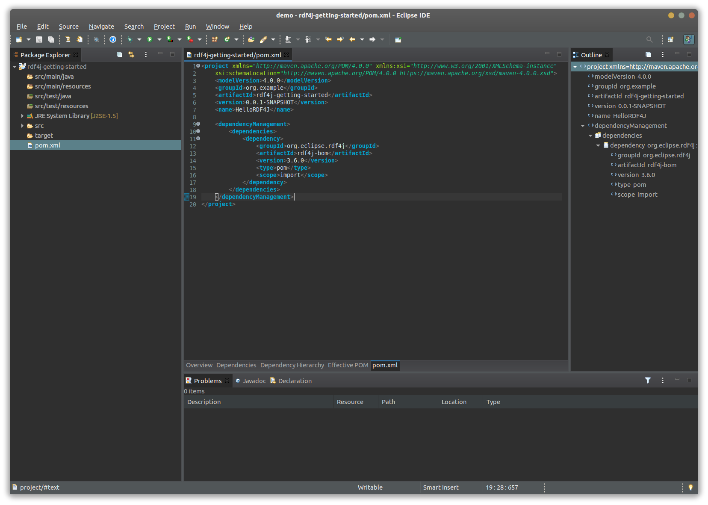Click the Debug bug icon in toolbar
Screen dimensions: 708x505
[130, 40]
